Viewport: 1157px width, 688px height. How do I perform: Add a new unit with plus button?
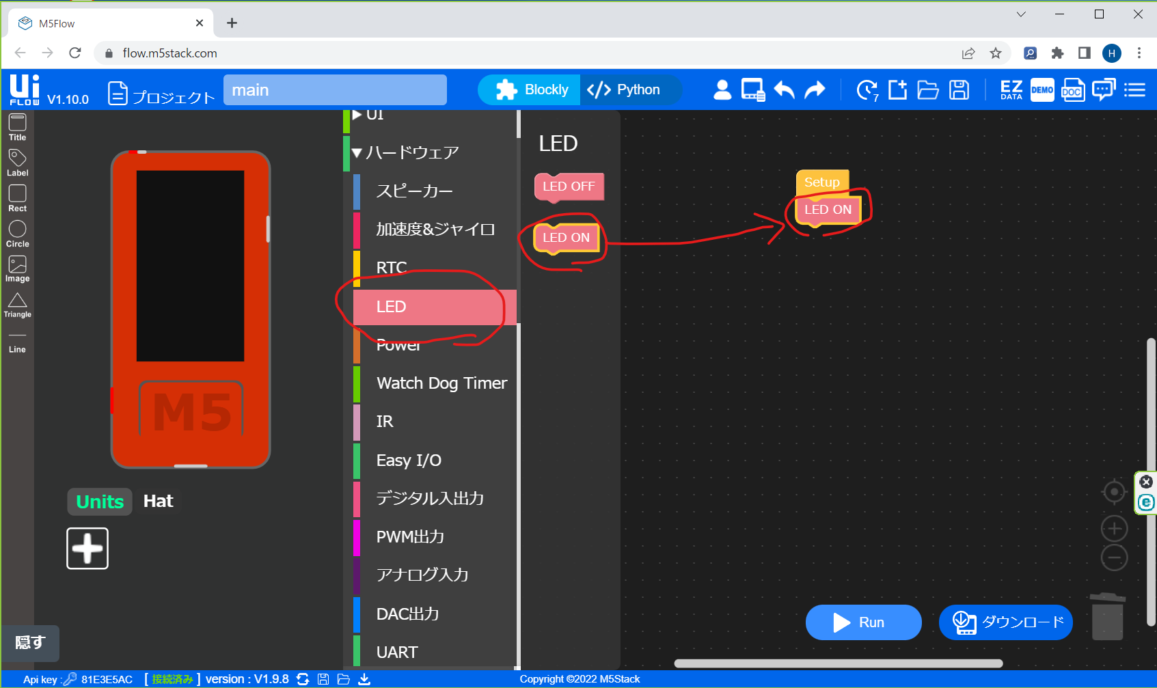click(x=87, y=548)
